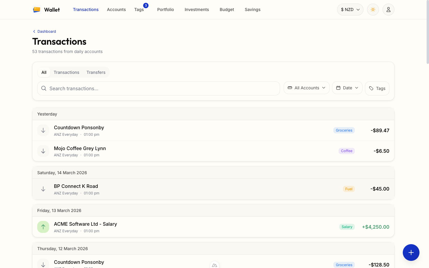Open the Budget section
This screenshot has height=268, width=429.
227,10
